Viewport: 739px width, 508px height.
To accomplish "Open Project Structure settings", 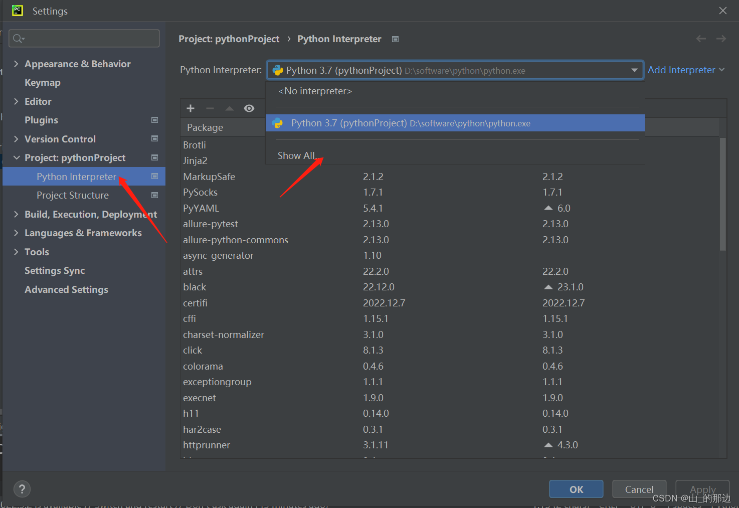I will [73, 195].
